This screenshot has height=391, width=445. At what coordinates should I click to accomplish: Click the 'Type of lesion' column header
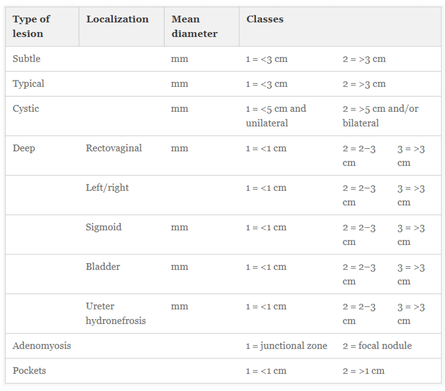click(x=42, y=26)
